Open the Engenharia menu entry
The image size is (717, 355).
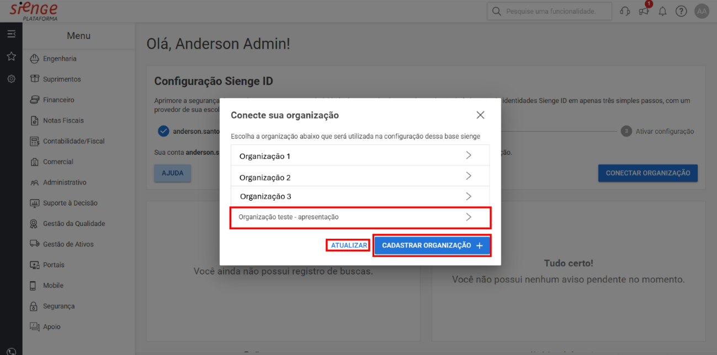[61, 58]
